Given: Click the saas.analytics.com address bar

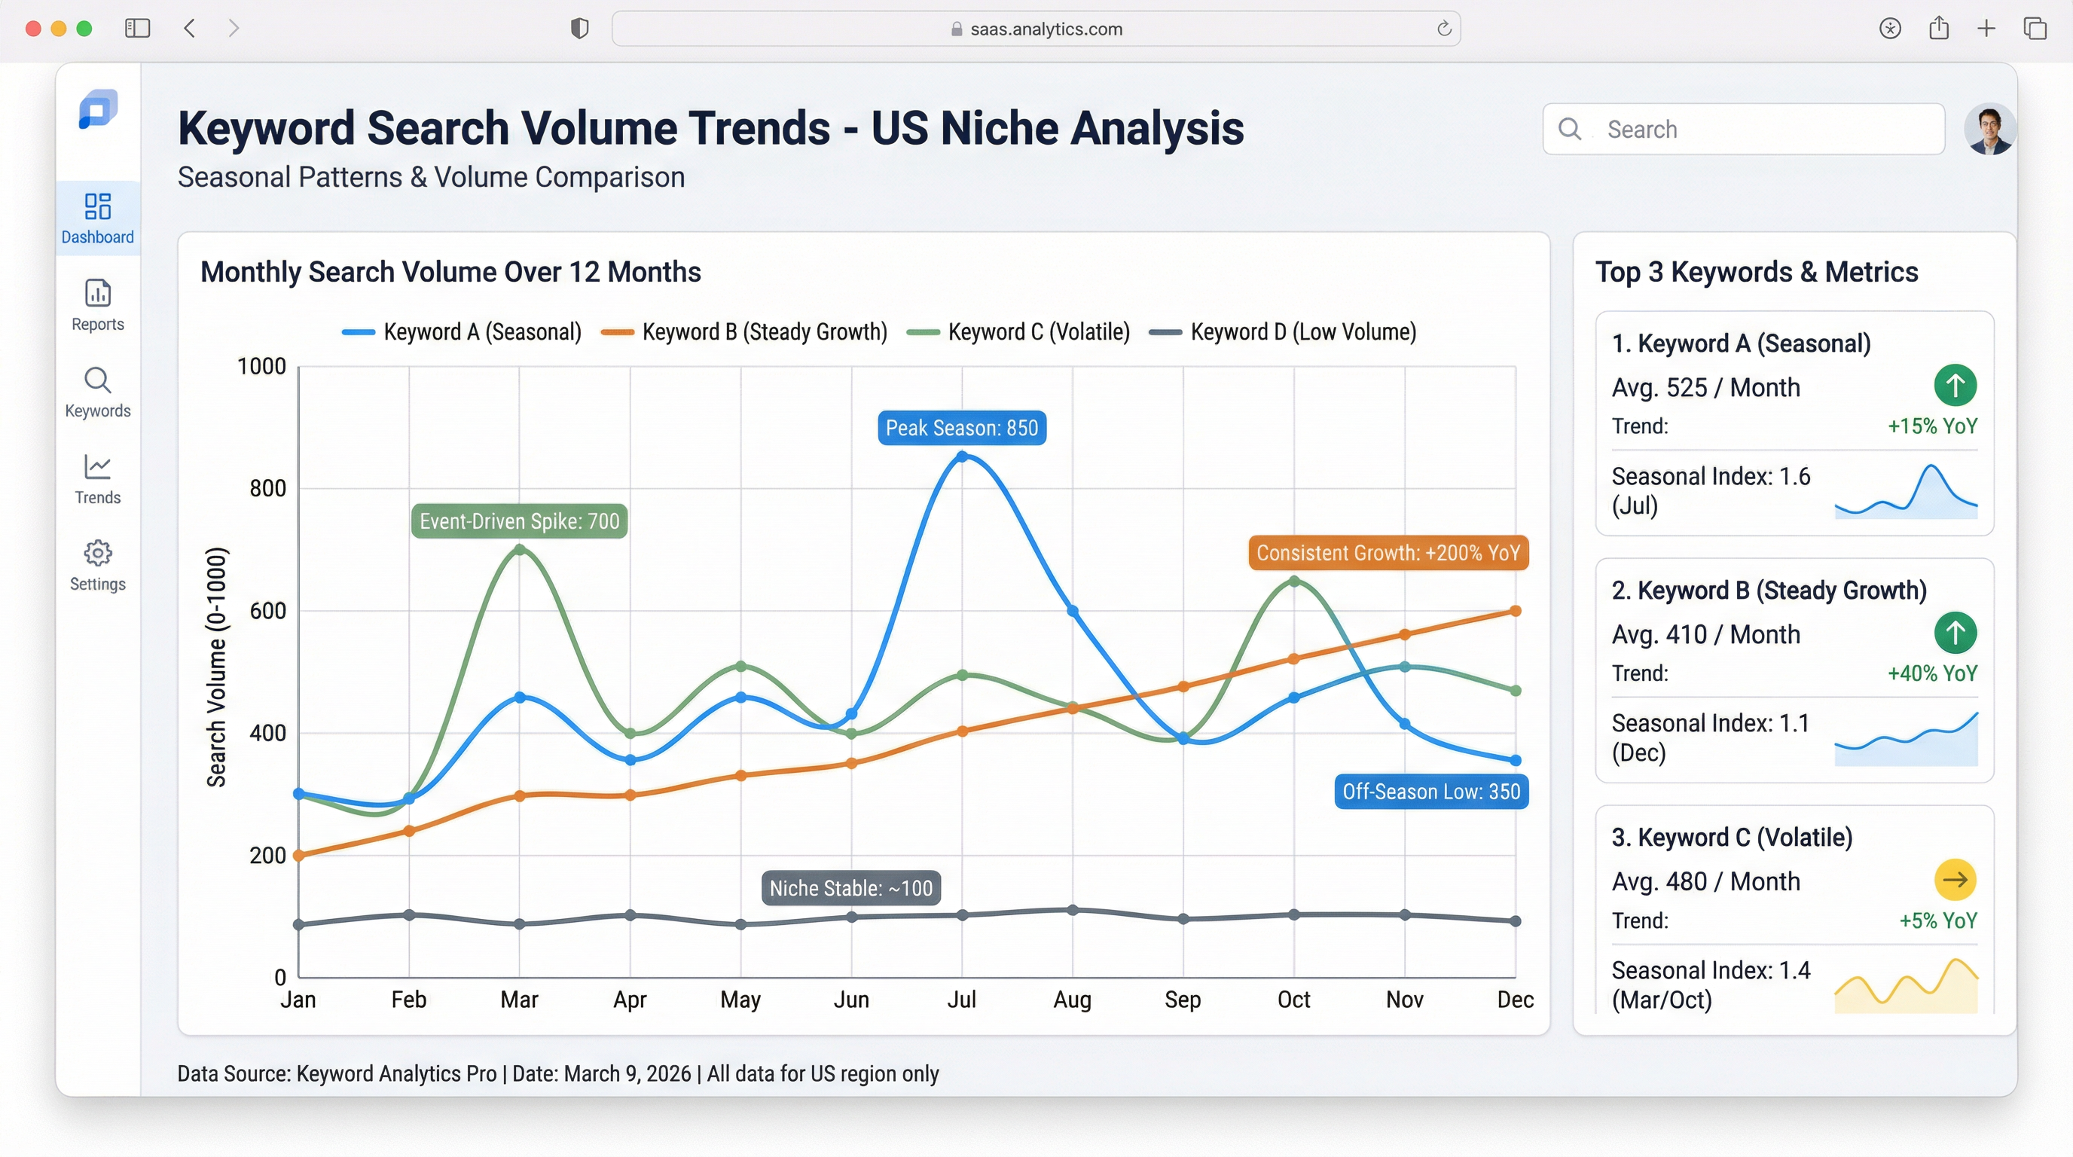Looking at the screenshot, I should point(1036,28).
